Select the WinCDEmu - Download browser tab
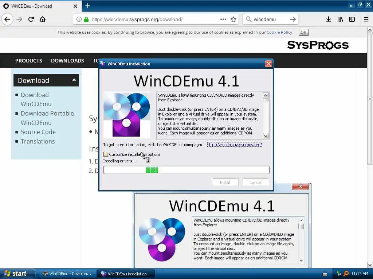The image size is (373, 279). tap(41, 6)
